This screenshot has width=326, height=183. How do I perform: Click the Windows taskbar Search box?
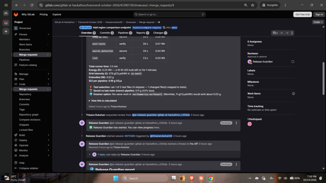click(x=144, y=178)
